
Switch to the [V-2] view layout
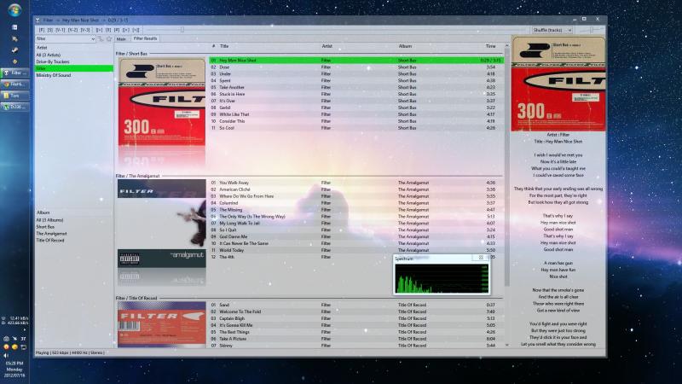tap(72, 30)
